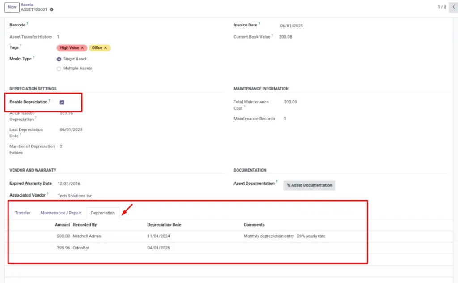This screenshot has height=283, width=458.
Task: Select Multiple Assets model type
Action: coord(59,69)
